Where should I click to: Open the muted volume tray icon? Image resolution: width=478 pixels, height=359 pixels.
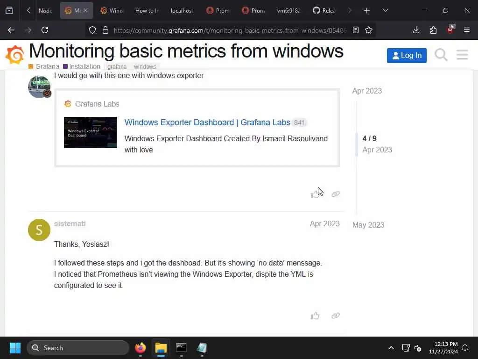(x=418, y=348)
